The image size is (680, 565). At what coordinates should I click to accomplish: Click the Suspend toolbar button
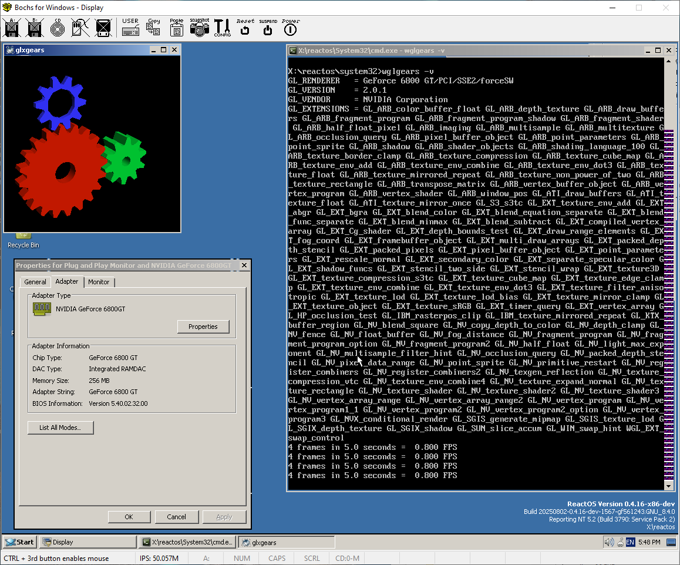[268, 28]
